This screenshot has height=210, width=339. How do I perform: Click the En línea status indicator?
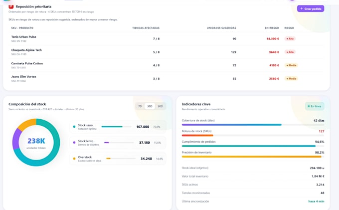315,106
